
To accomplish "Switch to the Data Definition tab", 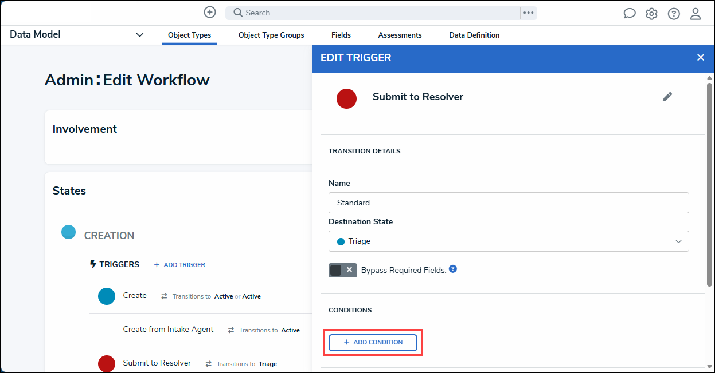I will (474, 35).
